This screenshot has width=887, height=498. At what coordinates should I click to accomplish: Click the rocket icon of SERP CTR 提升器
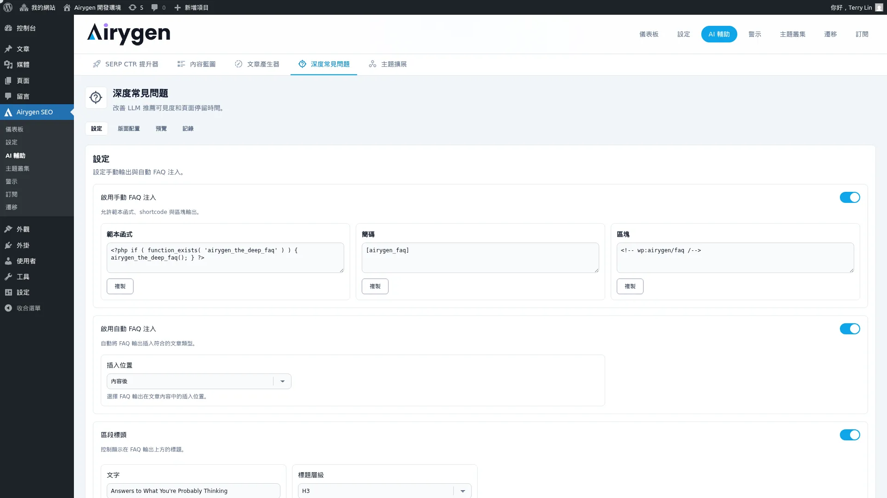97,64
